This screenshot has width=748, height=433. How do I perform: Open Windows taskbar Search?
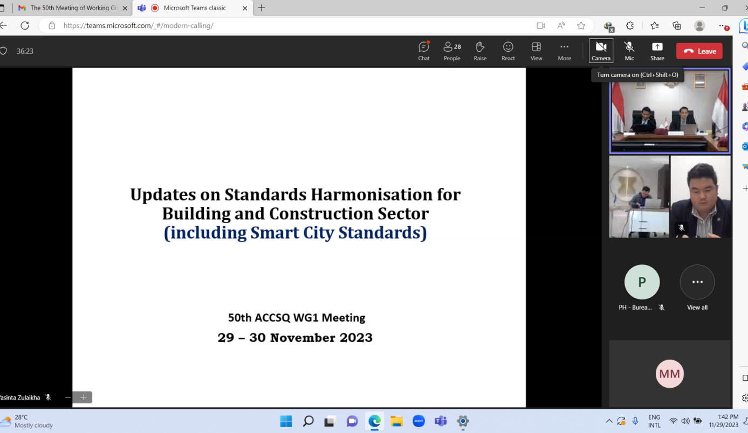pyautogui.click(x=308, y=421)
